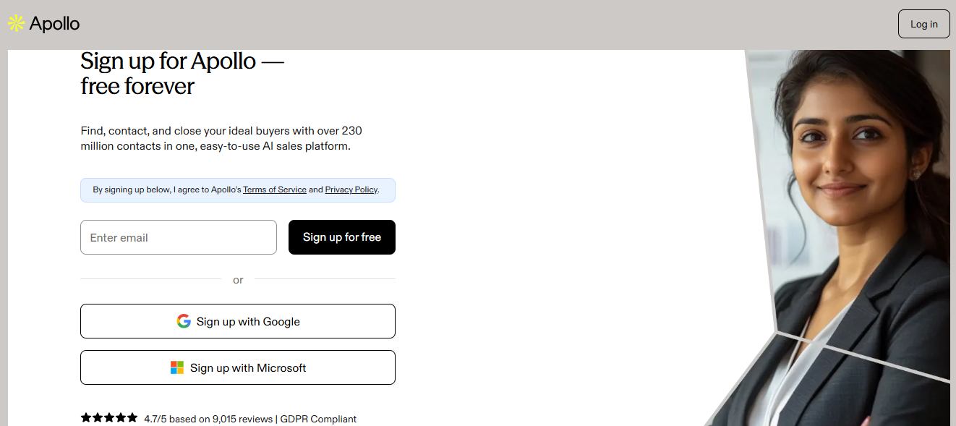Click the Sign up for Apollo heading
The height and width of the screenshot is (426, 956).
[182, 73]
